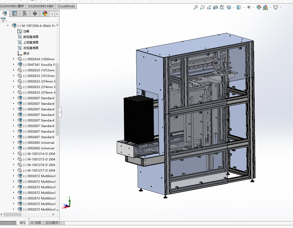Click the tree scroll-up arrow button
Screen dimensions: 293x228
[57, 25]
